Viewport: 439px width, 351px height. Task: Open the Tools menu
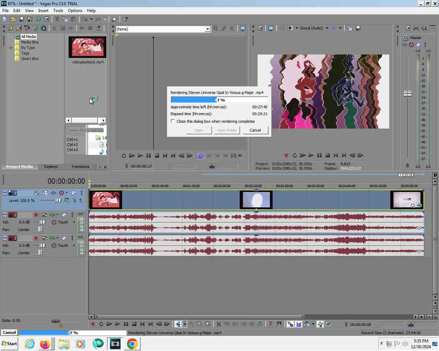coord(58,11)
